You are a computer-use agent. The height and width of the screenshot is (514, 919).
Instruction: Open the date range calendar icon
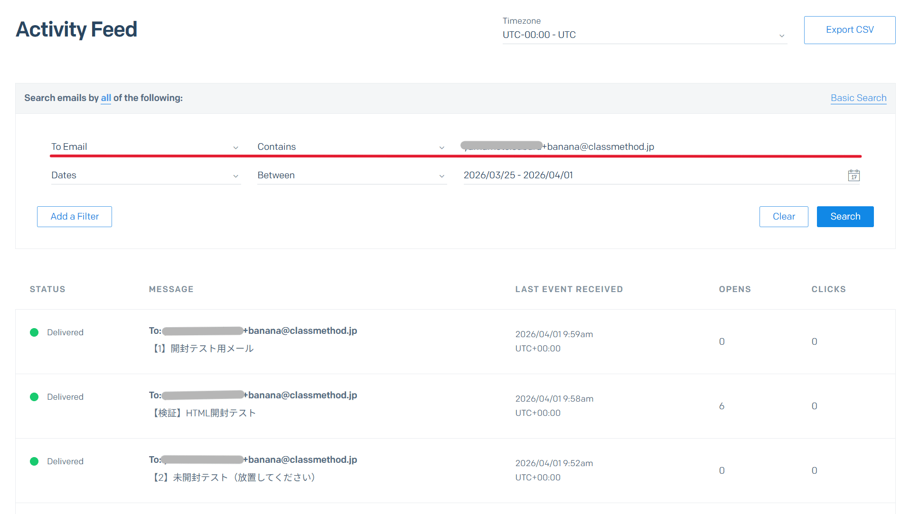[x=853, y=175]
